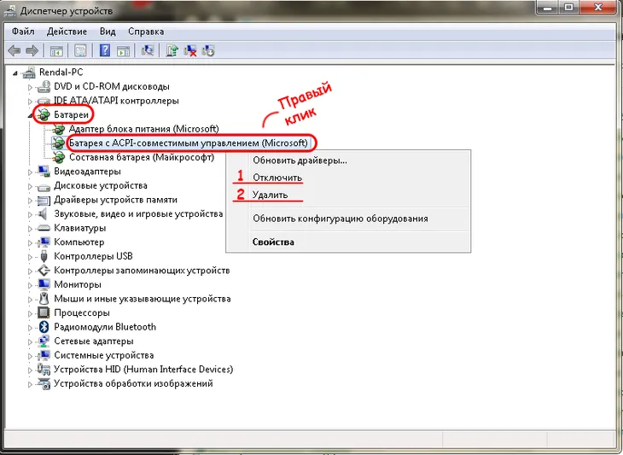
Task: Click the Контроллеры USB plug icon
Action: (44, 256)
